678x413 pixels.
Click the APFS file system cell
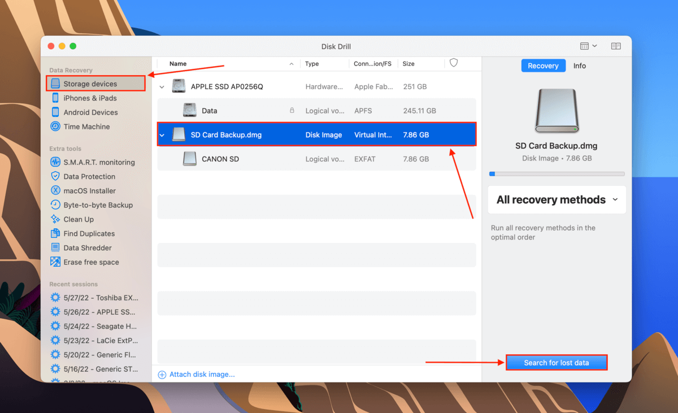(363, 111)
